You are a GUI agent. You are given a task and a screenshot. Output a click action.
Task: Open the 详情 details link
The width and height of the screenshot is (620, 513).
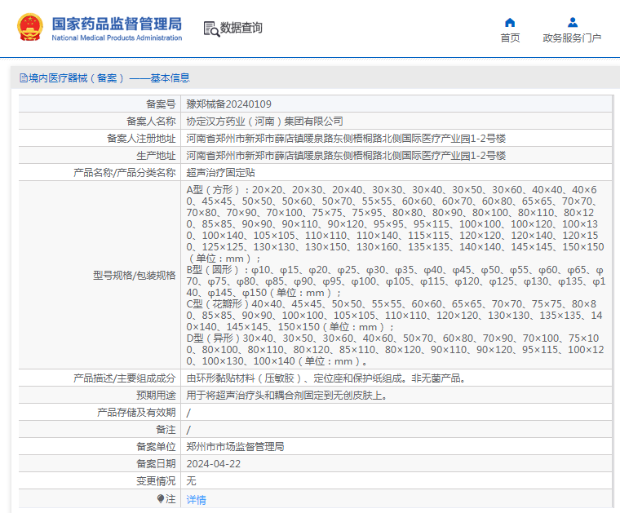196,500
